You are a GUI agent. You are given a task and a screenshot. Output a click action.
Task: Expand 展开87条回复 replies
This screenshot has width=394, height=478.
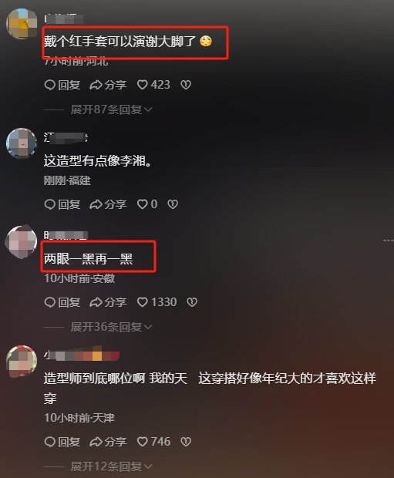click(x=111, y=109)
